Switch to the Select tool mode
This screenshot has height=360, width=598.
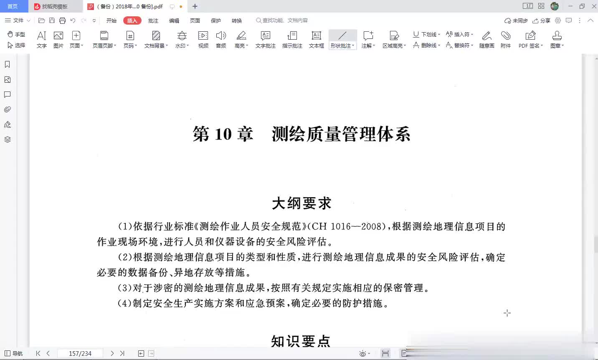[x=16, y=45]
